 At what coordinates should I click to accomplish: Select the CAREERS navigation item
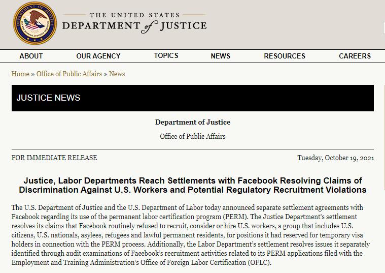[355, 56]
